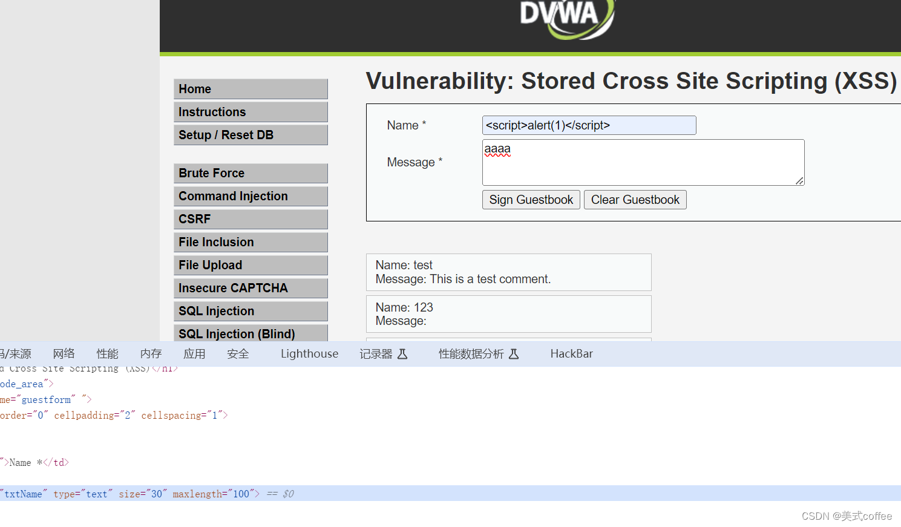
Task: Switch to the 安全 DevTools tab
Action: click(x=238, y=354)
